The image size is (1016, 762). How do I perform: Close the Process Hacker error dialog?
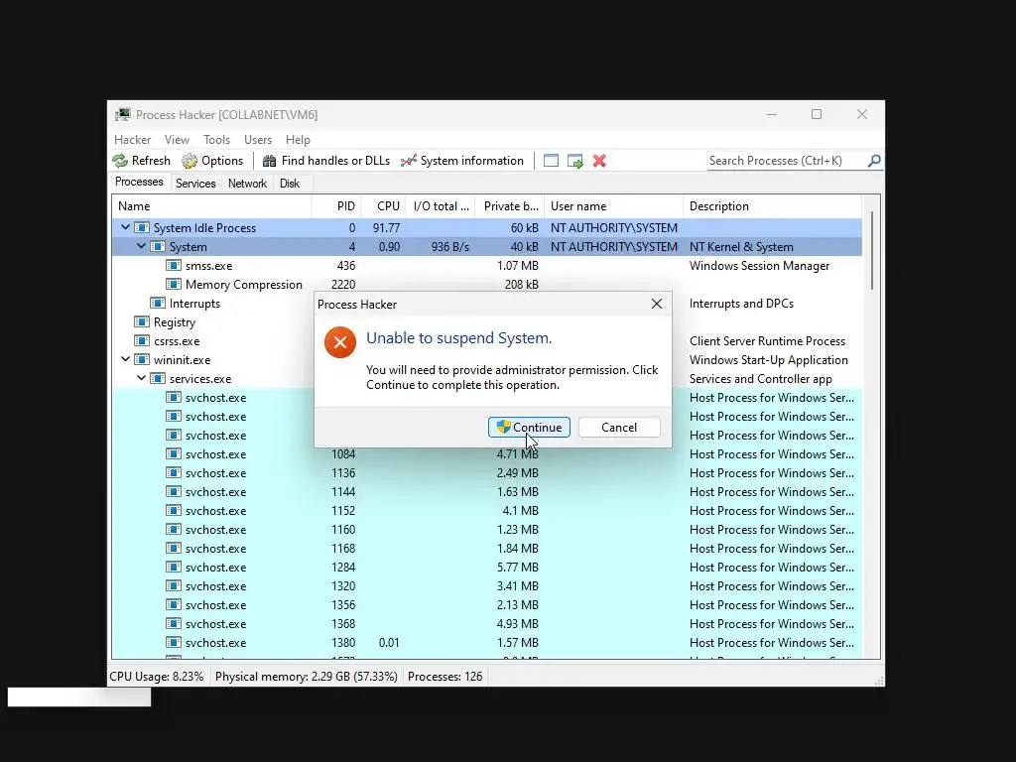(657, 304)
